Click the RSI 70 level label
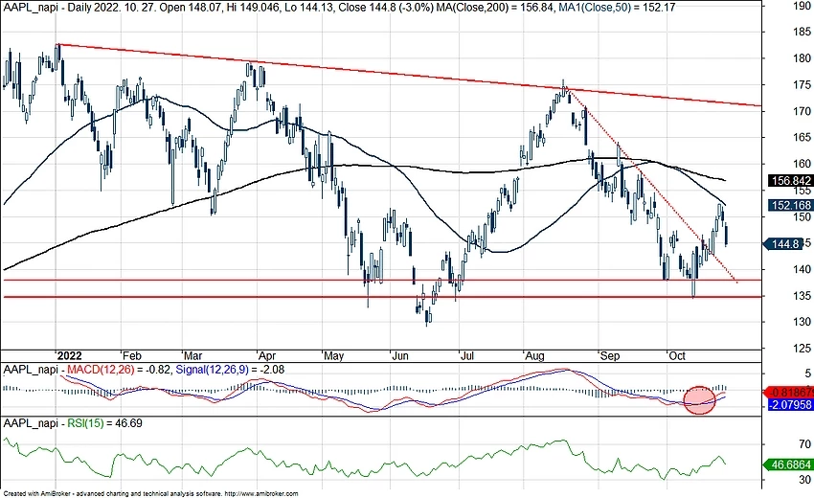814x498 pixels. pyautogui.click(x=805, y=444)
